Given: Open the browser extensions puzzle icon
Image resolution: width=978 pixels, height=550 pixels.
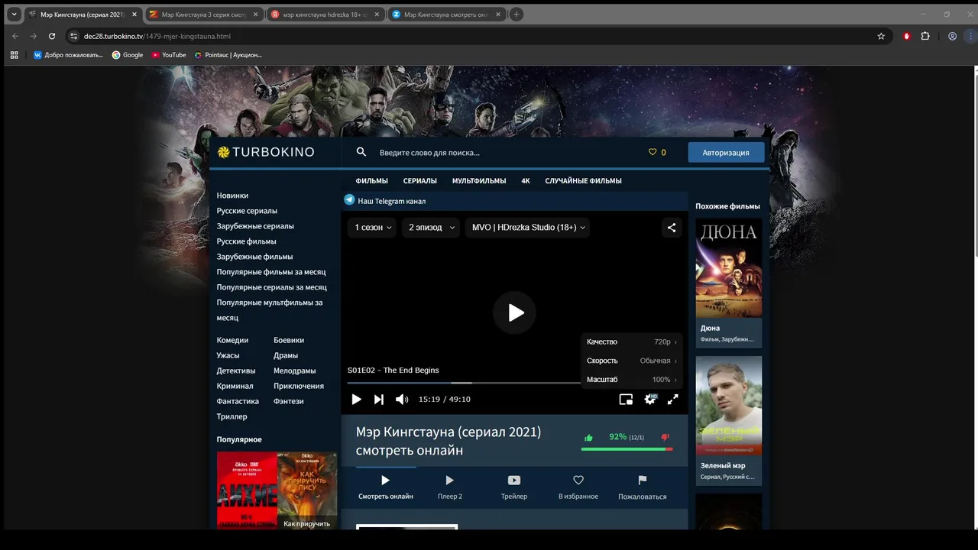Looking at the screenshot, I should point(925,36).
